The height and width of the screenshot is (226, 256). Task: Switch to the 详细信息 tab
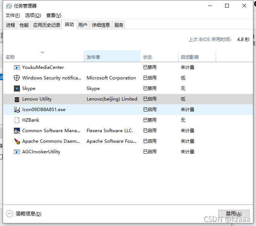coord(101,25)
